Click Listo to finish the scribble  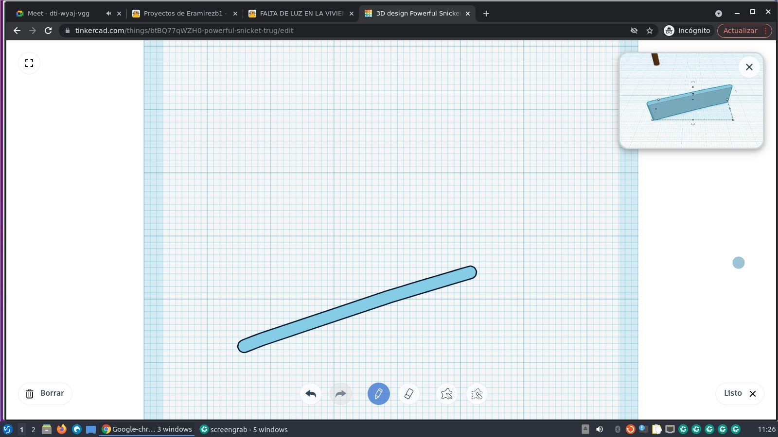click(x=740, y=393)
